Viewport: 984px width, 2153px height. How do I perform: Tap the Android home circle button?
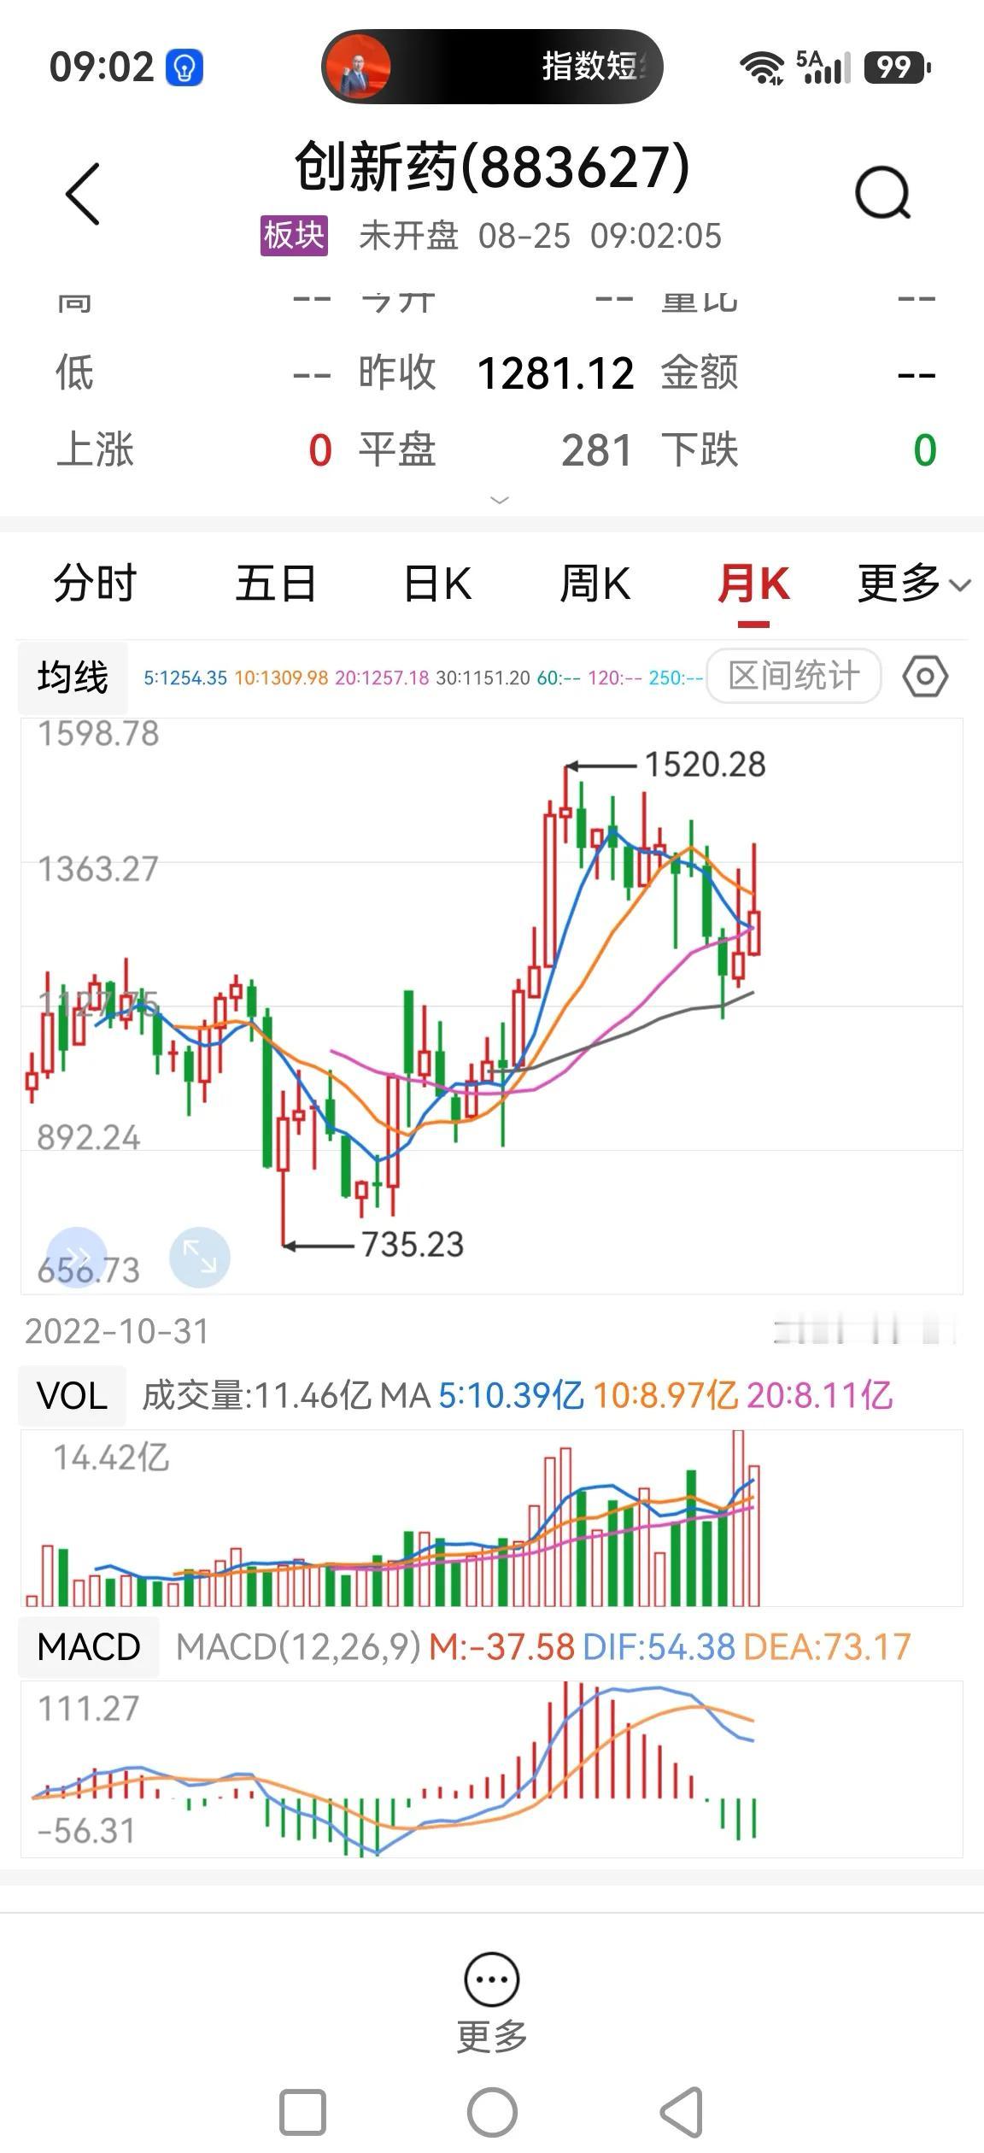[x=492, y=2113]
